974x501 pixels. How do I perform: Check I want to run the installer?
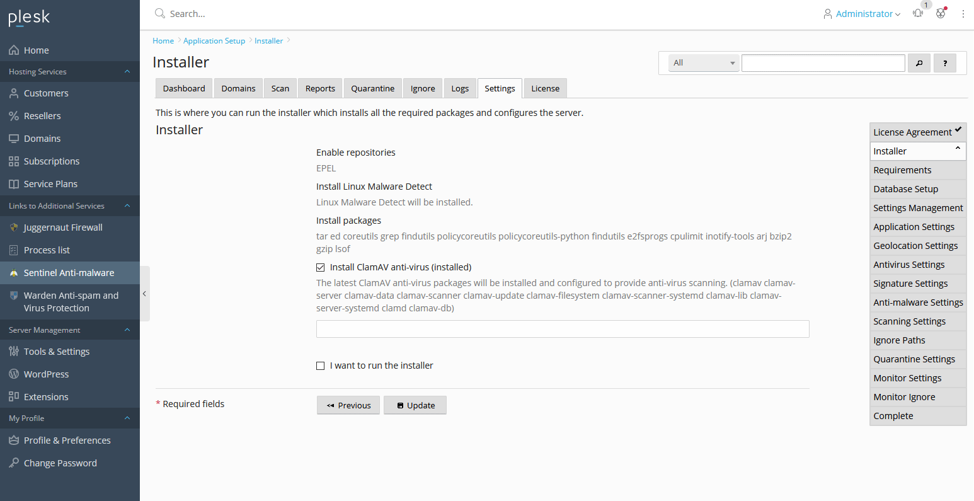[x=320, y=366]
